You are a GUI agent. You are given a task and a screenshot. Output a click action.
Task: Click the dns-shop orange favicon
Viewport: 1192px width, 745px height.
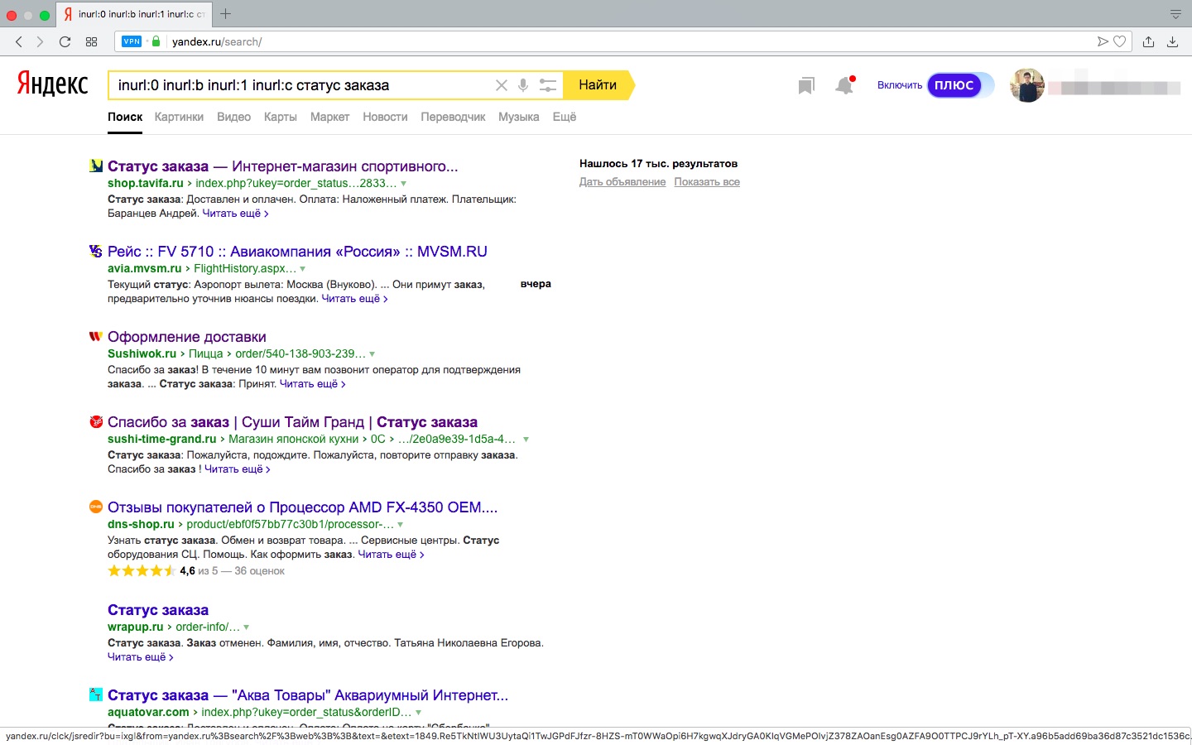tap(96, 507)
